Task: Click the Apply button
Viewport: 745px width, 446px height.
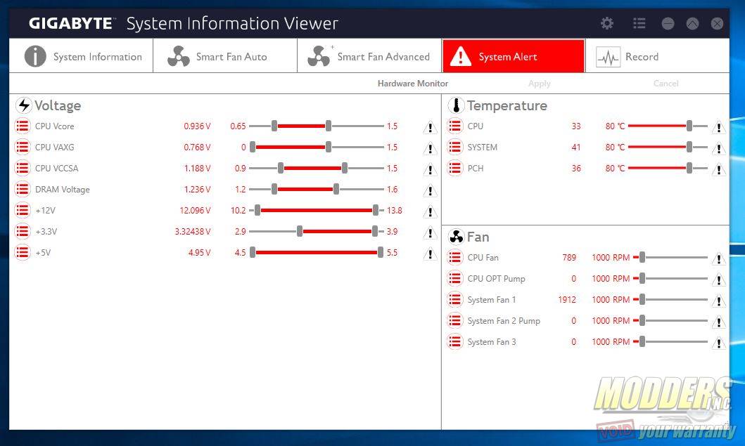Action: [540, 84]
